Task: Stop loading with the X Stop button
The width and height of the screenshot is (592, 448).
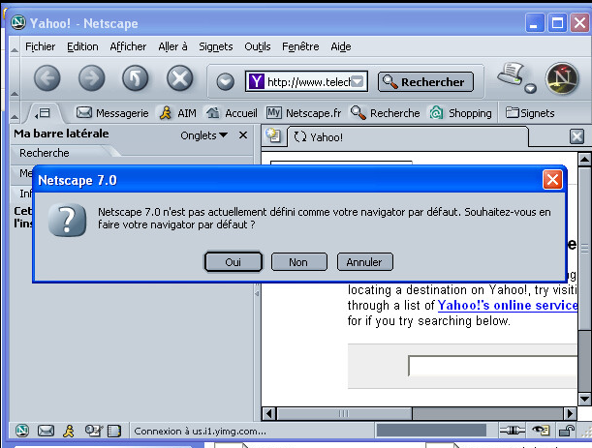Action: tap(179, 78)
